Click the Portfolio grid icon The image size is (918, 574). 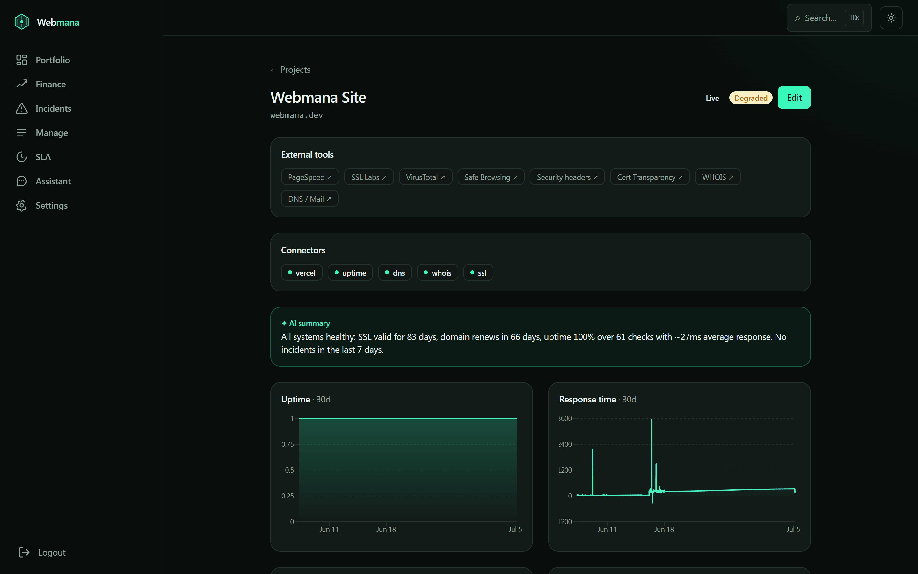[22, 60]
